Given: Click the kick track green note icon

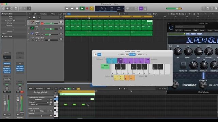Looking at the screenshot, I should tap(32, 28).
